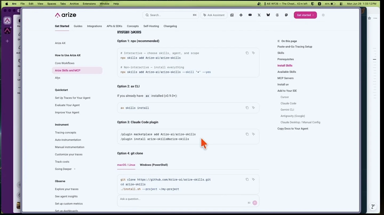Open the Changelog tab
The height and width of the screenshot is (215, 384).
pyautogui.click(x=170, y=26)
